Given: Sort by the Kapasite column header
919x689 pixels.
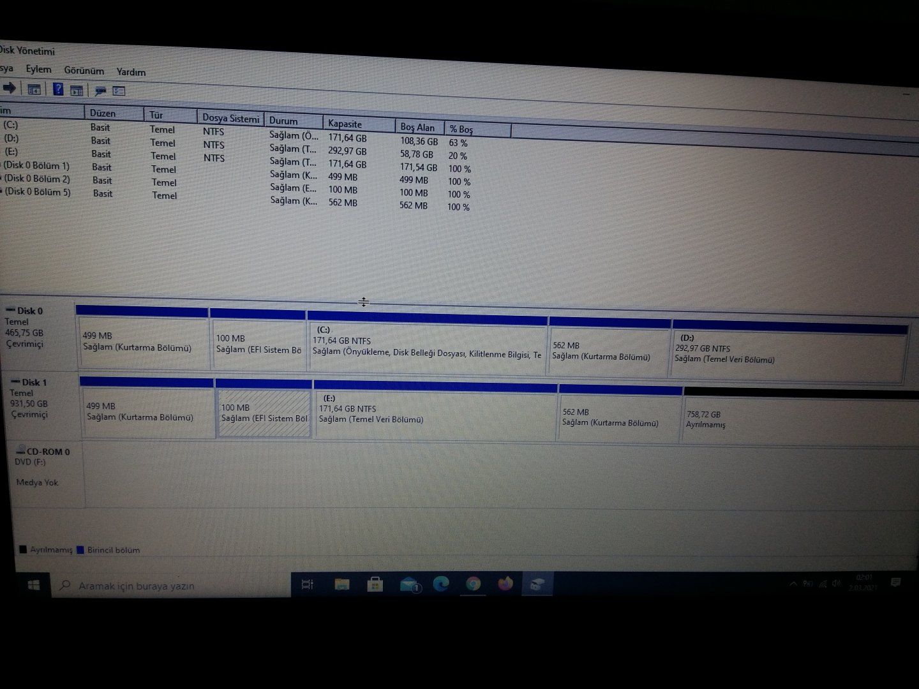Looking at the screenshot, I should coord(359,124).
